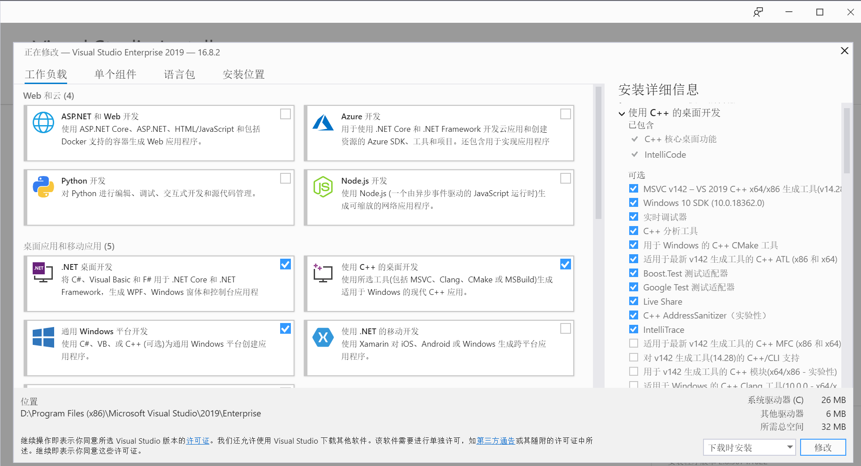The height and width of the screenshot is (466, 861).
Task: Open the 语言包 tab
Action: point(179,74)
